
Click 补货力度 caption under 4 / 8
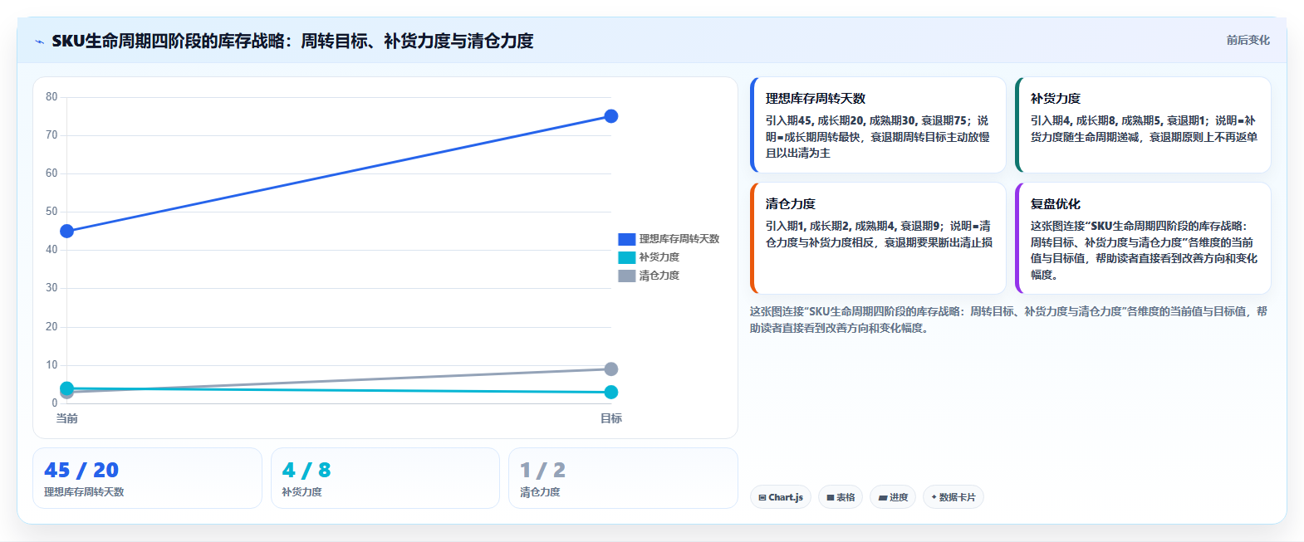[301, 492]
